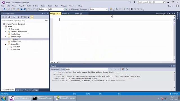Open the Auto debugger type dropdown

click(x=98, y=9)
